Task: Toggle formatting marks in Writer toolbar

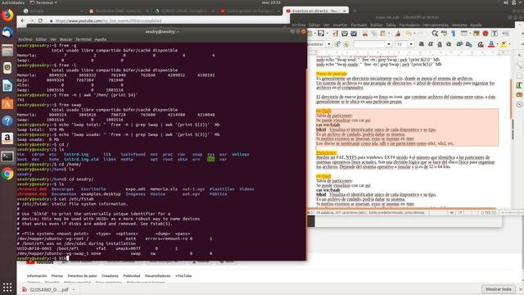Action: [453, 33]
